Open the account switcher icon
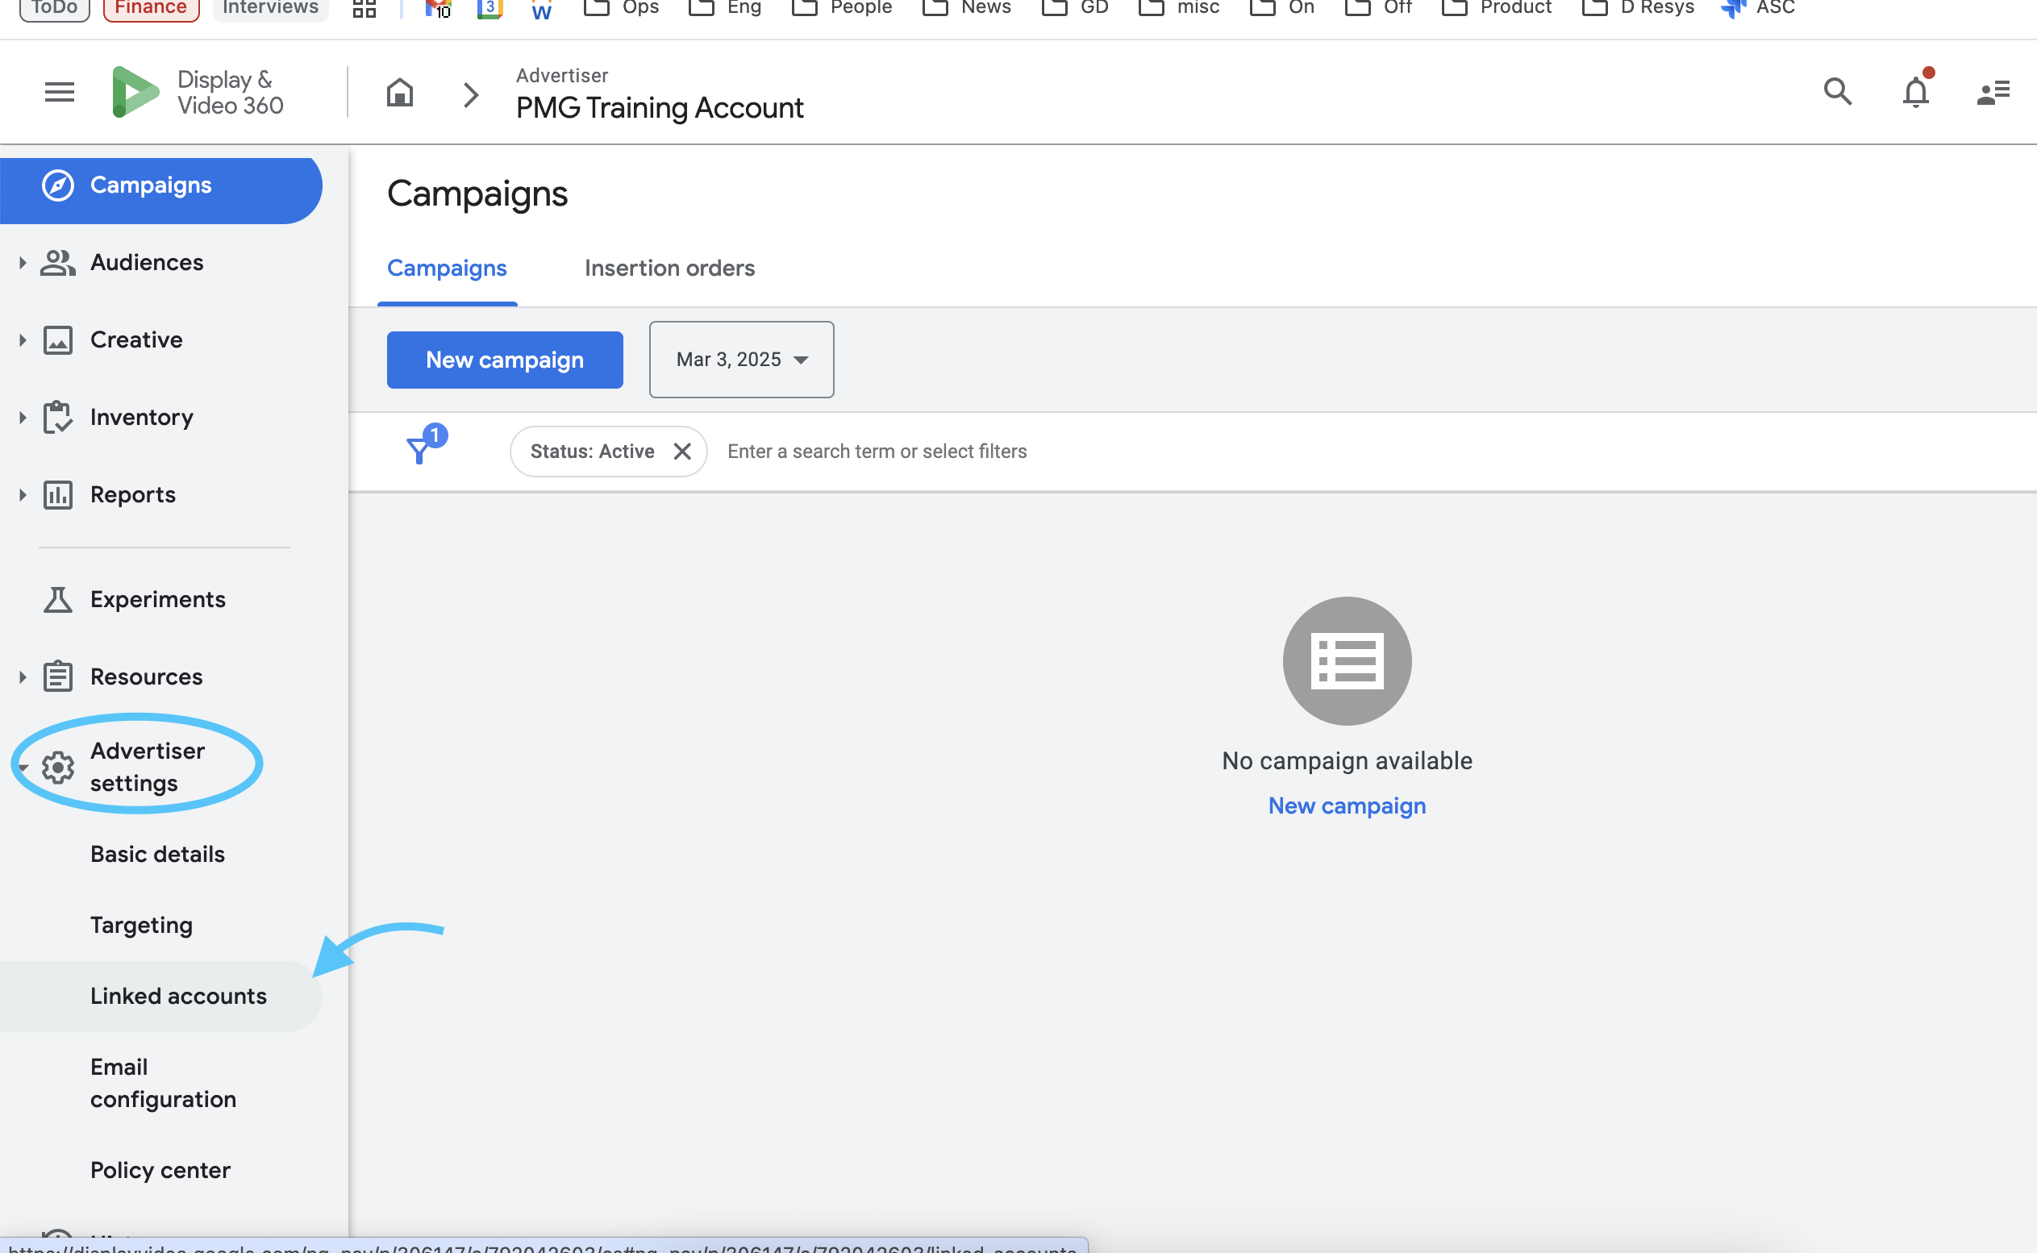This screenshot has height=1253, width=2037. [x=1993, y=92]
